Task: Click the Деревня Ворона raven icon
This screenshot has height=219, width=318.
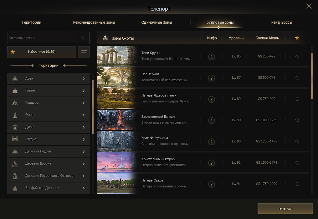Action: click(x=15, y=163)
